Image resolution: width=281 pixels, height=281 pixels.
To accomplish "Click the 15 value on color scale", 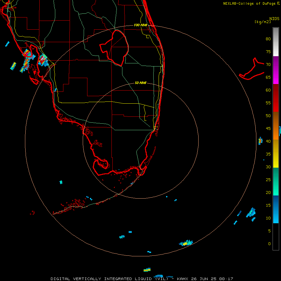I will [268, 205].
